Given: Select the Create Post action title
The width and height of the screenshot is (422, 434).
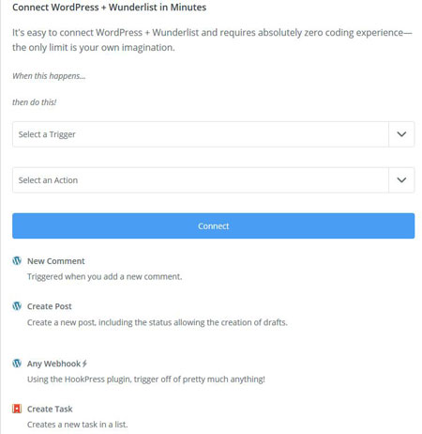Looking at the screenshot, I should click(x=50, y=306).
